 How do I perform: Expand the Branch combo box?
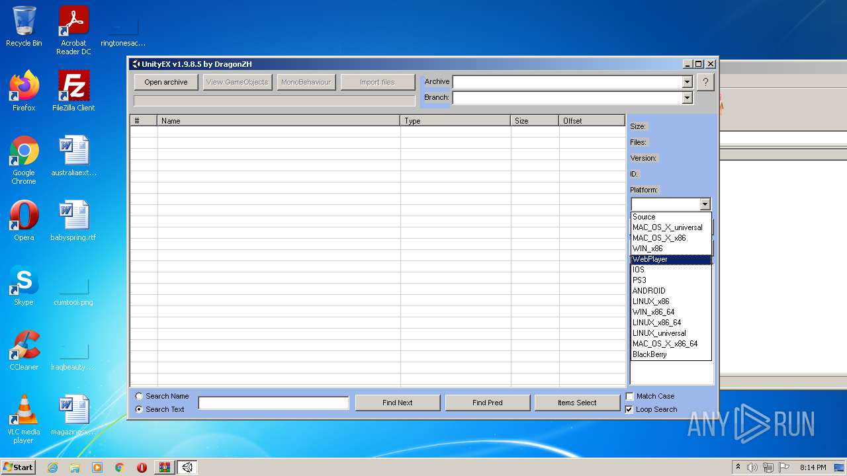pos(687,98)
